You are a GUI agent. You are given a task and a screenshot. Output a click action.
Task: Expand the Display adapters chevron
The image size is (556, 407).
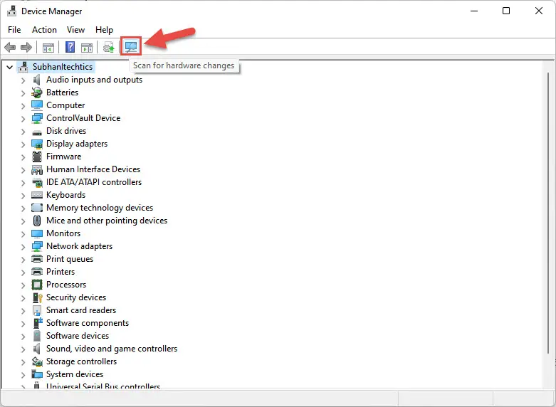pyautogui.click(x=23, y=144)
